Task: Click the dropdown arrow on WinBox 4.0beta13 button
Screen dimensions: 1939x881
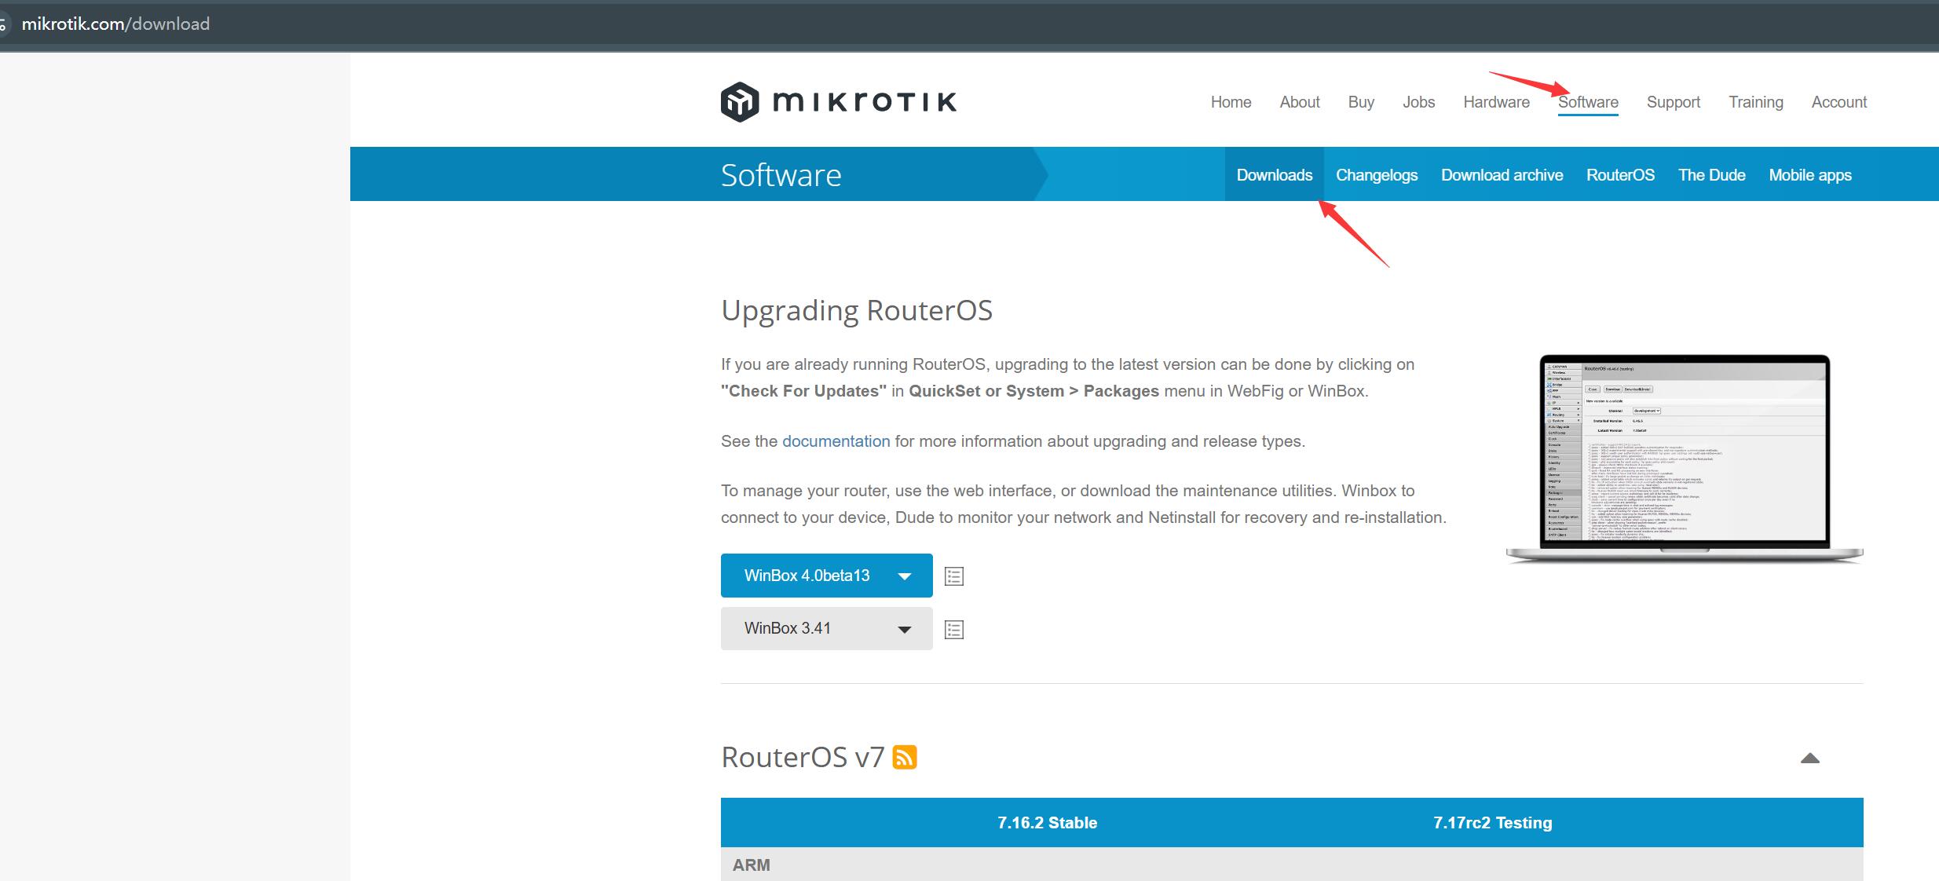Action: coord(906,575)
